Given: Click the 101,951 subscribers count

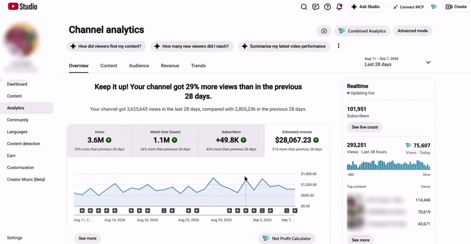Looking at the screenshot, I should 357,109.
